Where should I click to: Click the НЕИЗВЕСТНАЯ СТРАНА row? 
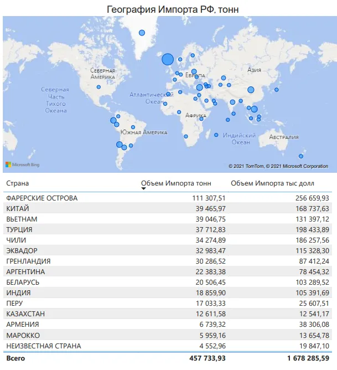coord(43,346)
